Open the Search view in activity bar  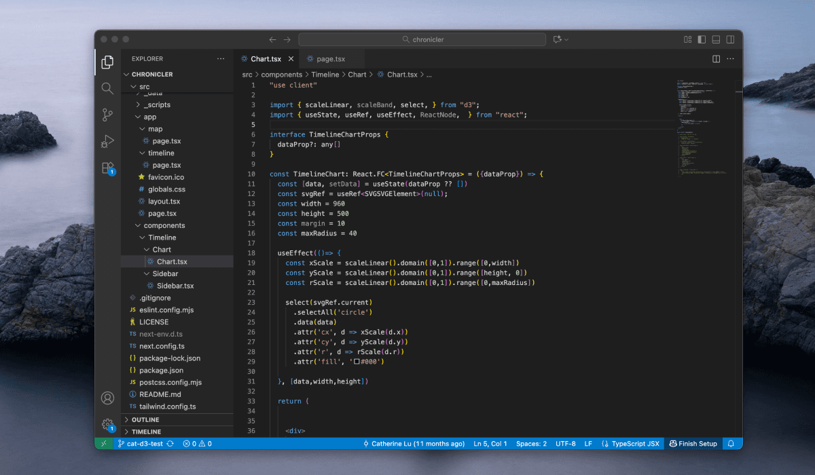point(107,88)
